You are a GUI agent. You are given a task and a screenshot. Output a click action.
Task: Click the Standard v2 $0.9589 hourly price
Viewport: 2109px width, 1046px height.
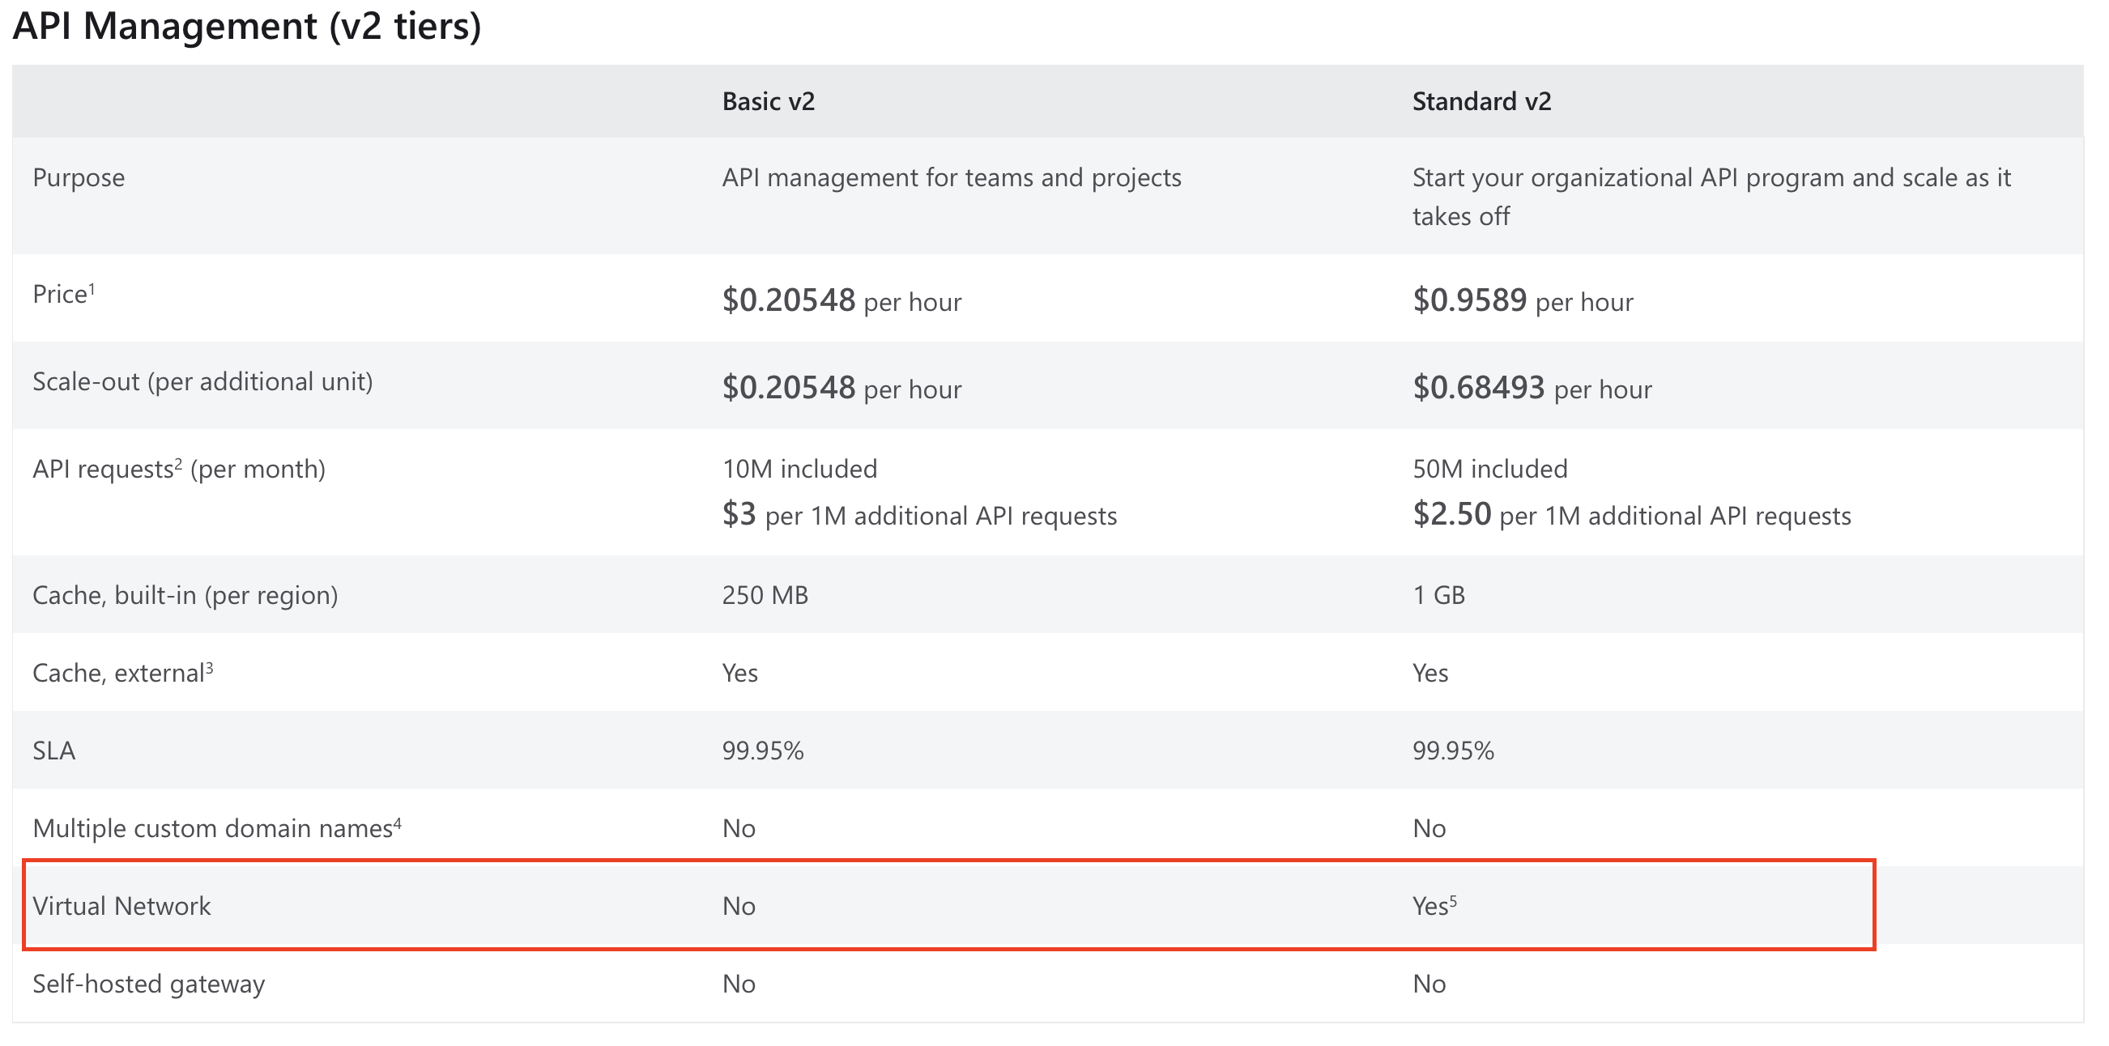tap(1470, 300)
